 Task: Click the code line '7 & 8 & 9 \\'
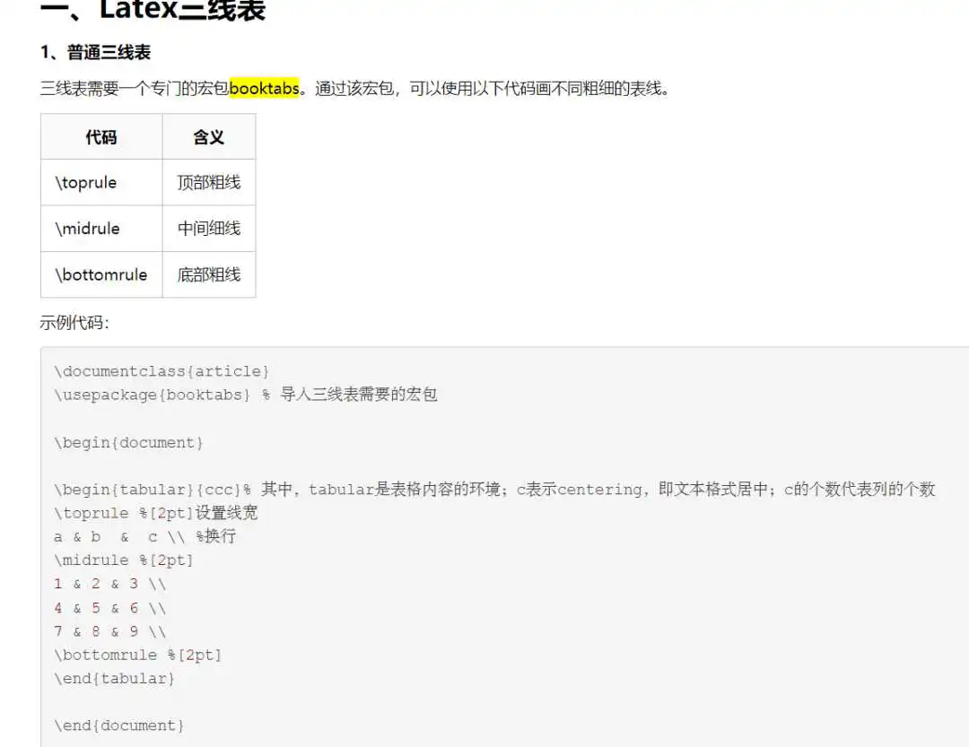coord(110,631)
